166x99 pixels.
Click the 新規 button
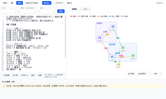click(x=5, y=3)
